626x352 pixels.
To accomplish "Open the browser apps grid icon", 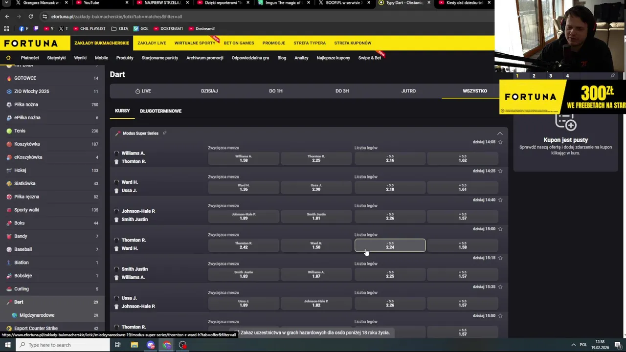I will (6, 29).
